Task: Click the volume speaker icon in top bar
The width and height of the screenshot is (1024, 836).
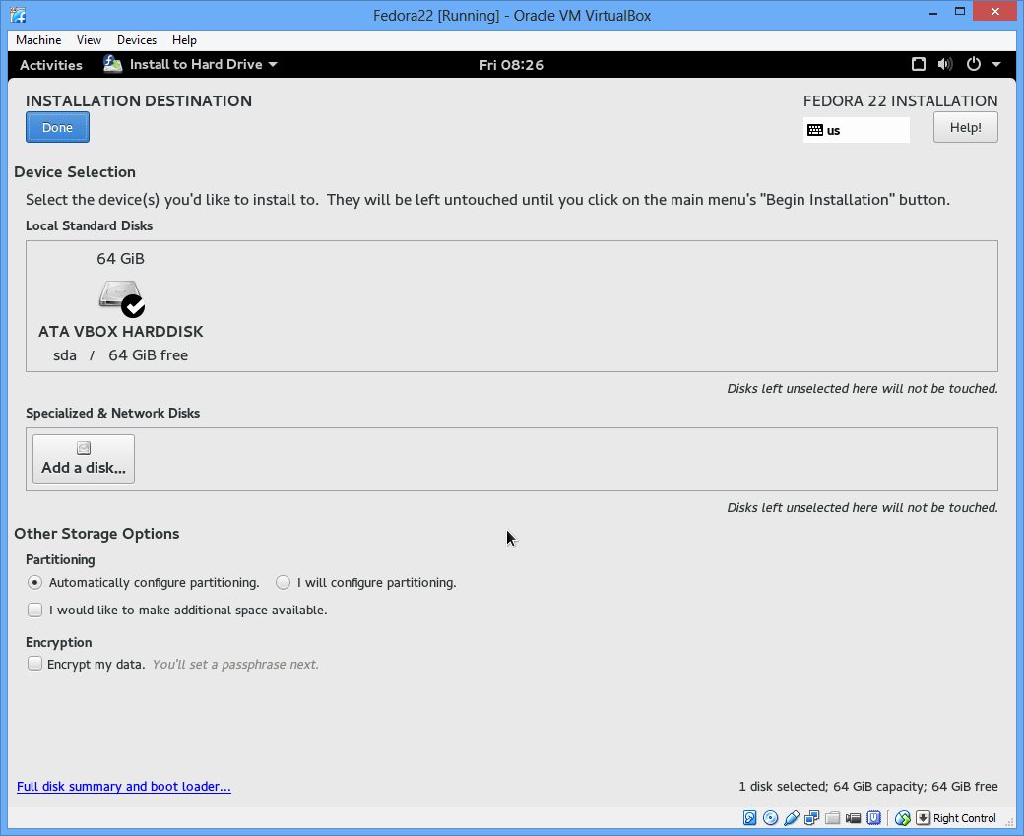Action: 945,64
